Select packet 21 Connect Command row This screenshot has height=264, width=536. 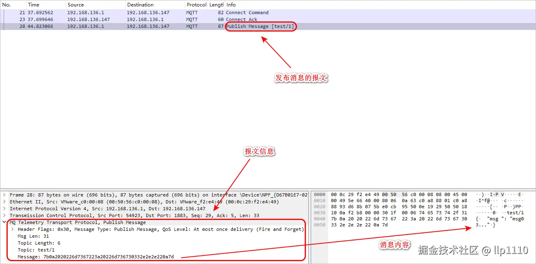pos(268,13)
